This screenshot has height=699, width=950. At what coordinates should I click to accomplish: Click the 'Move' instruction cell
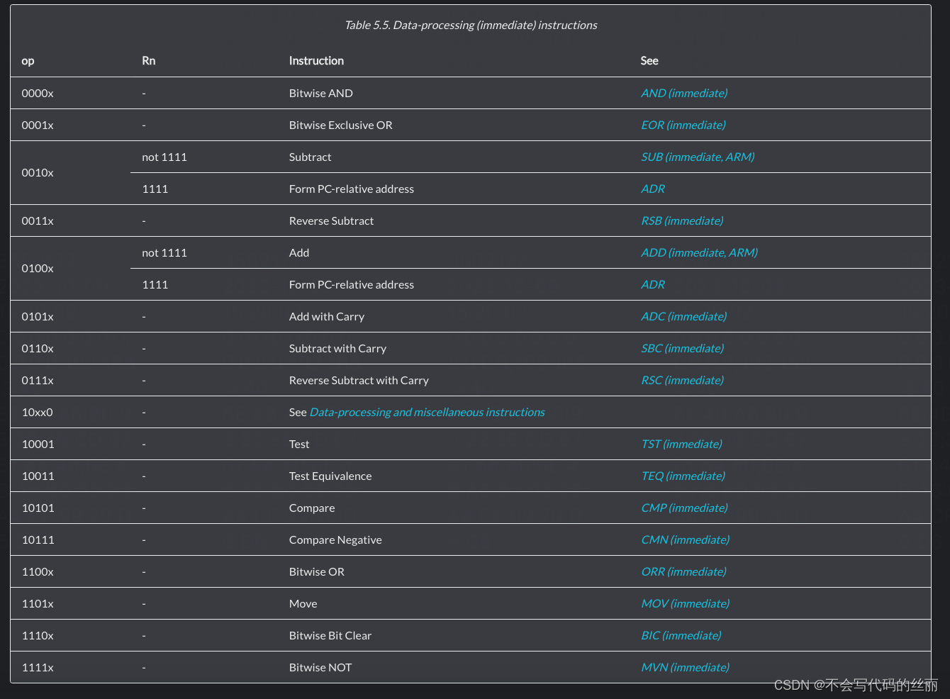click(x=303, y=603)
